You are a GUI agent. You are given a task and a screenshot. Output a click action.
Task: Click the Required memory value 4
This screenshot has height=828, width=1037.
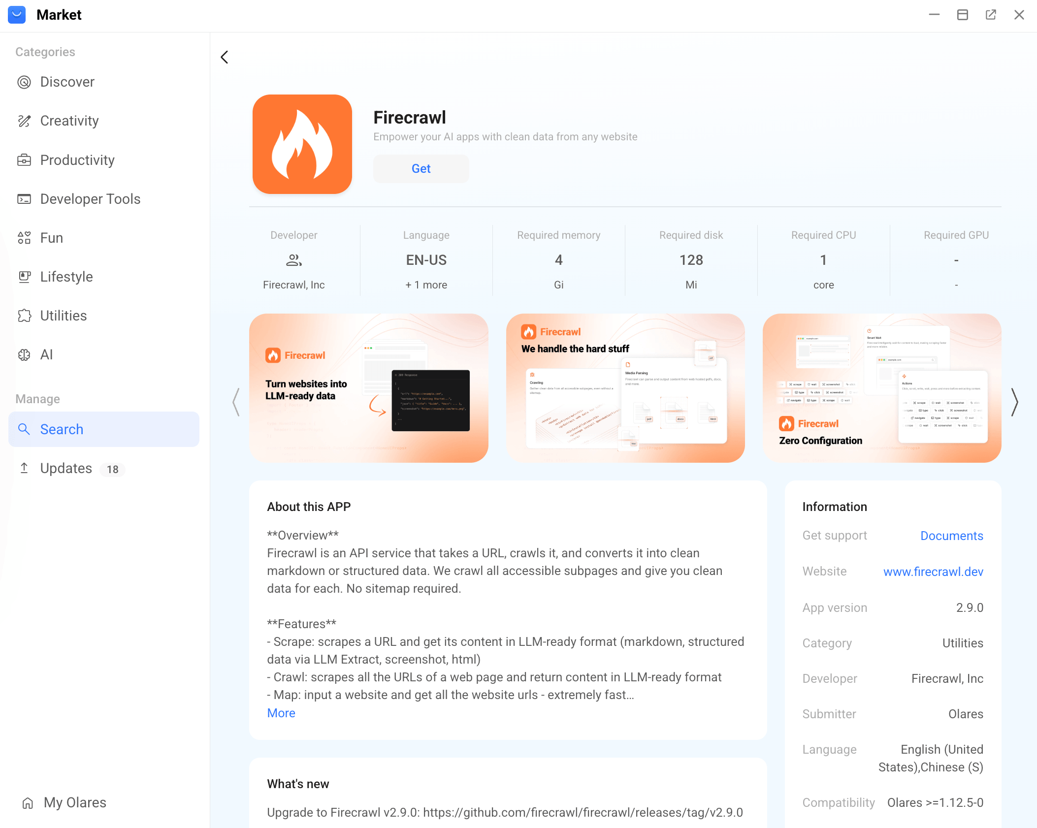click(x=559, y=260)
